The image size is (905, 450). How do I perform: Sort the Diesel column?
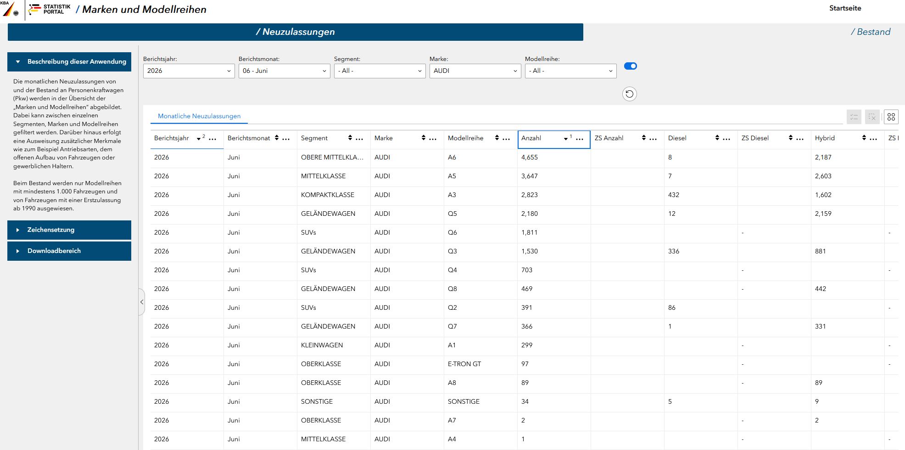click(717, 138)
